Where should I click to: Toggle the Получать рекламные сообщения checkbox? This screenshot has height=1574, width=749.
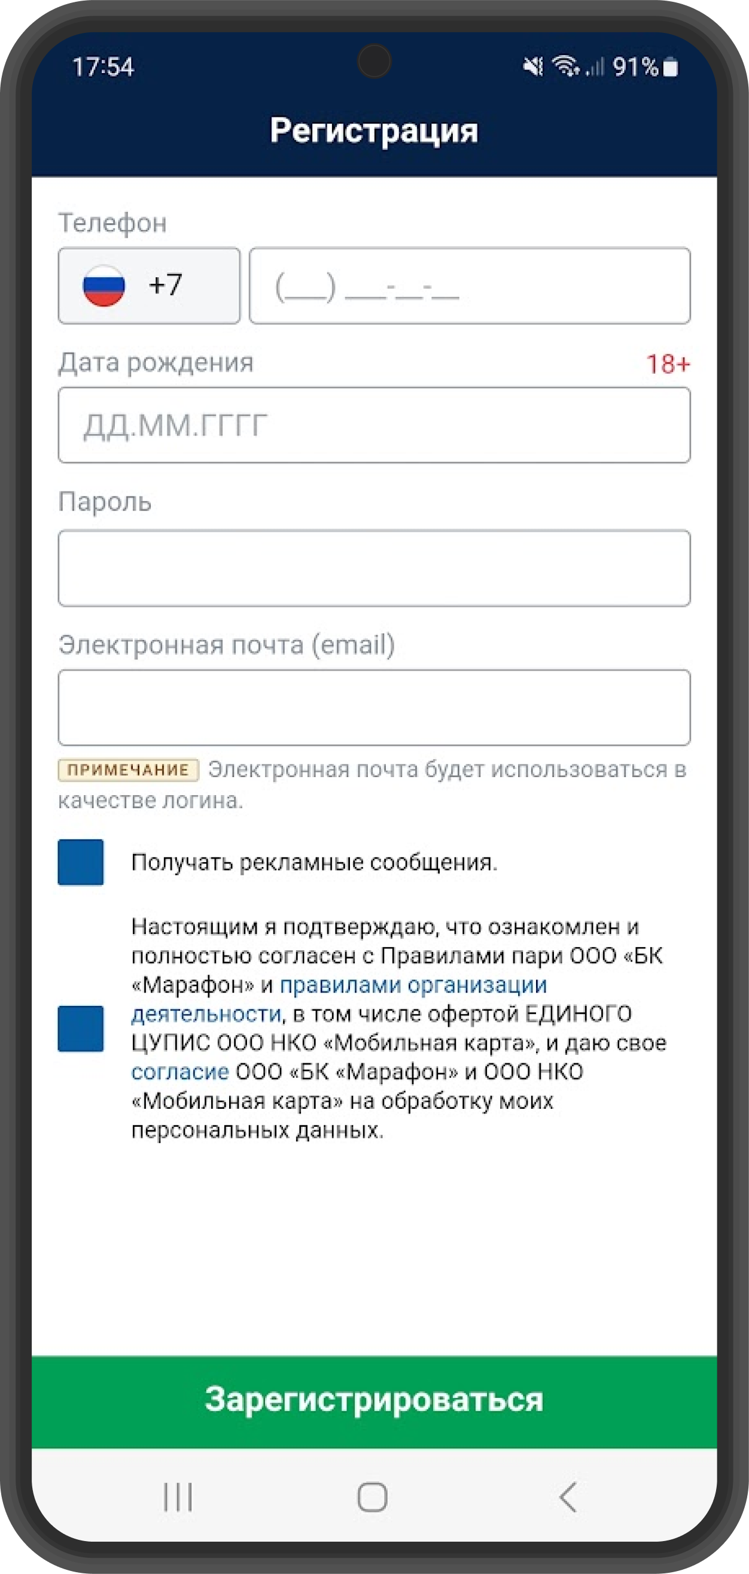tap(81, 862)
